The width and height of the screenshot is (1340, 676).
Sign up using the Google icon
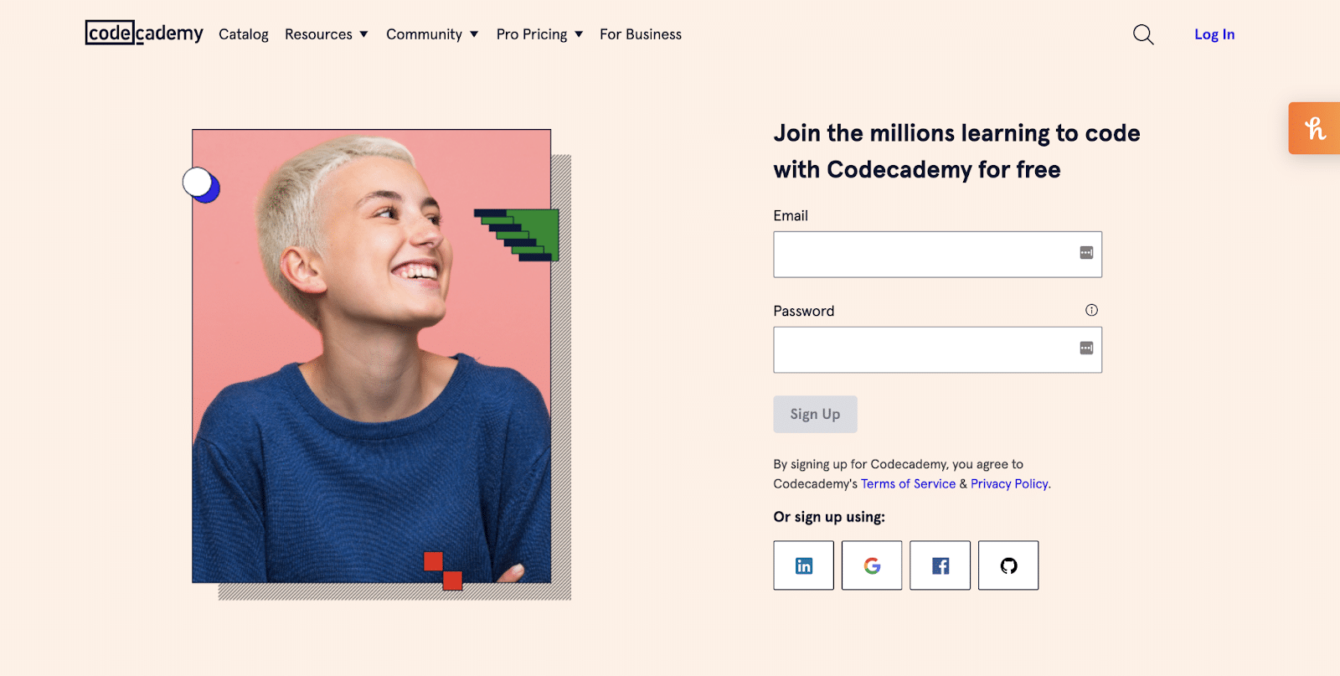[x=871, y=565]
